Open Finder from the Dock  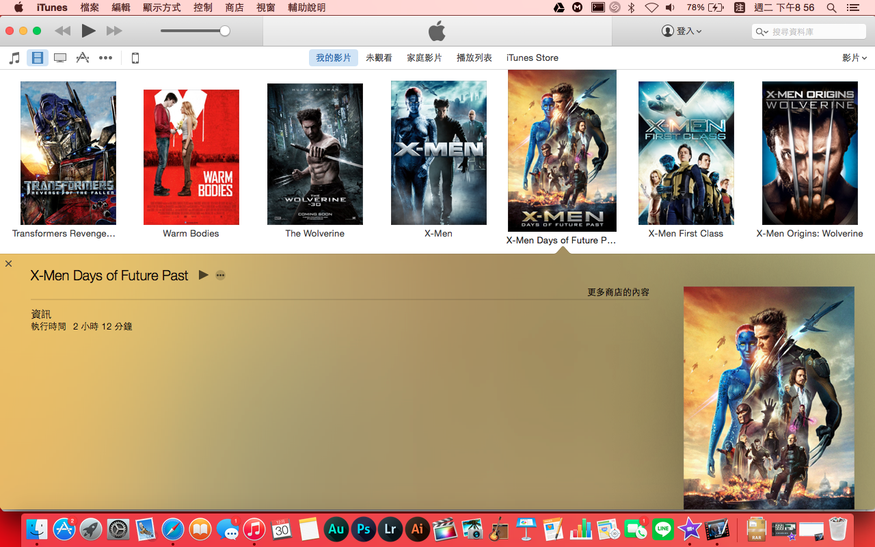(x=37, y=529)
